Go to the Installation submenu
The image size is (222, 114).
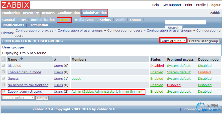(38, 25)
